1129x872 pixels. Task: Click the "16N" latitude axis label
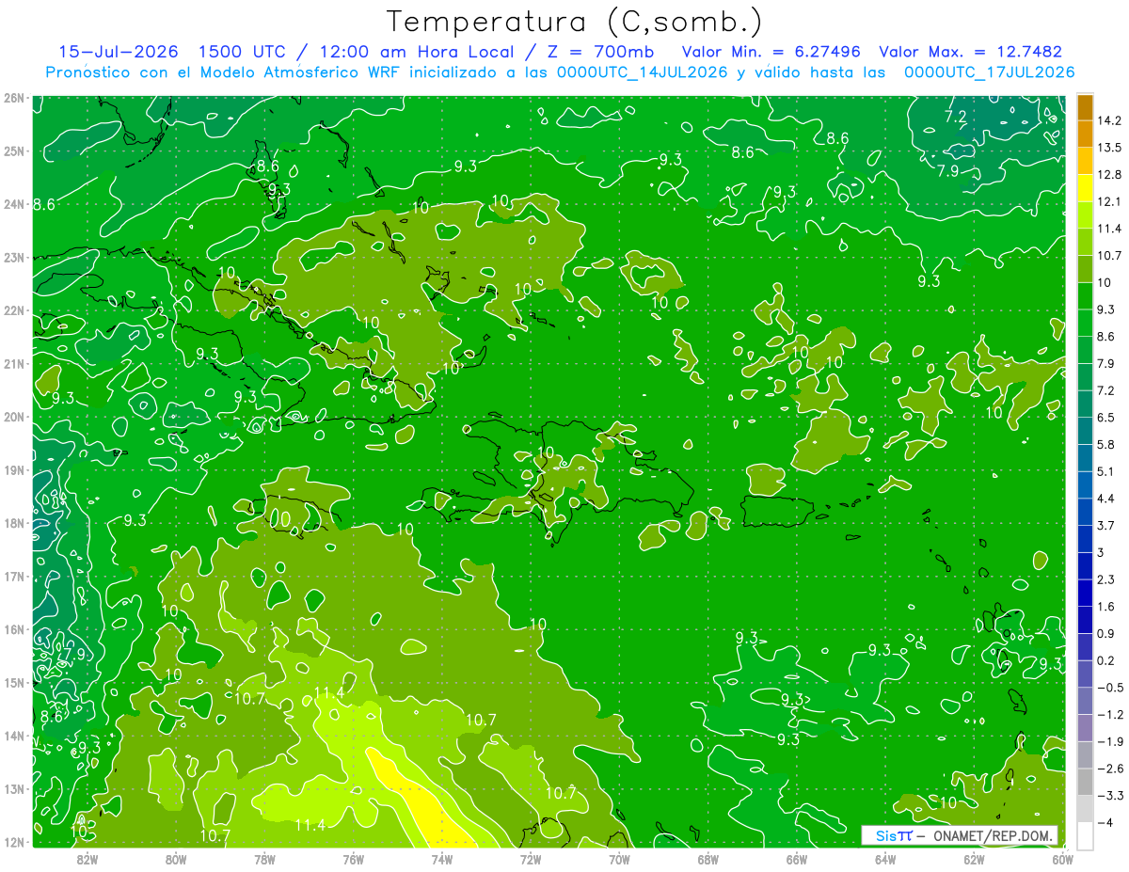click(14, 629)
